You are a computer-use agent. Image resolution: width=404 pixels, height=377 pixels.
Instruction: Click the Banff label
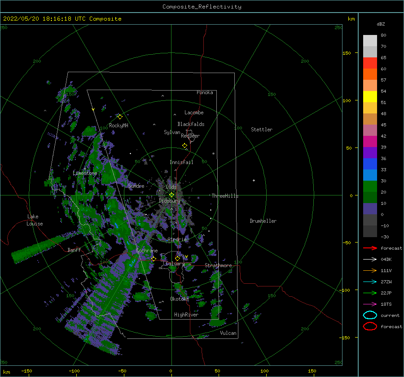pyautogui.click(x=74, y=250)
